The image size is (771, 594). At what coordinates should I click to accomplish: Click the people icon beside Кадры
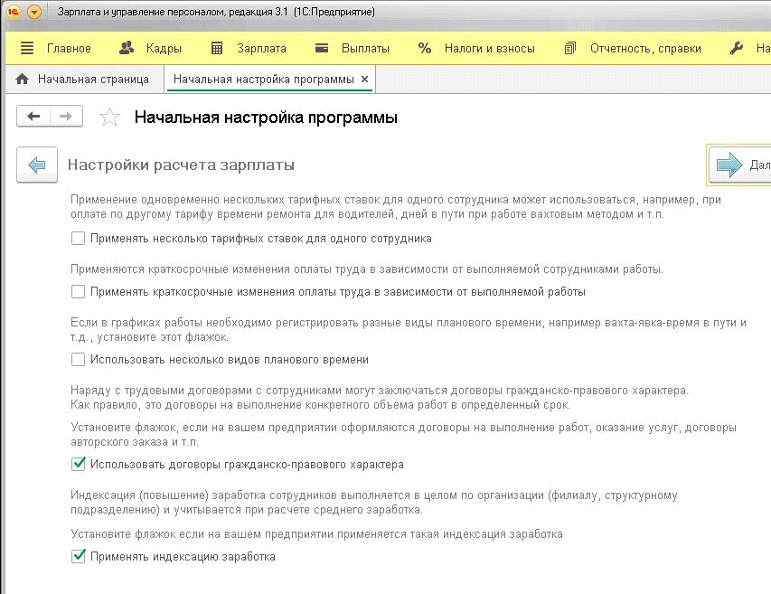tap(127, 48)
